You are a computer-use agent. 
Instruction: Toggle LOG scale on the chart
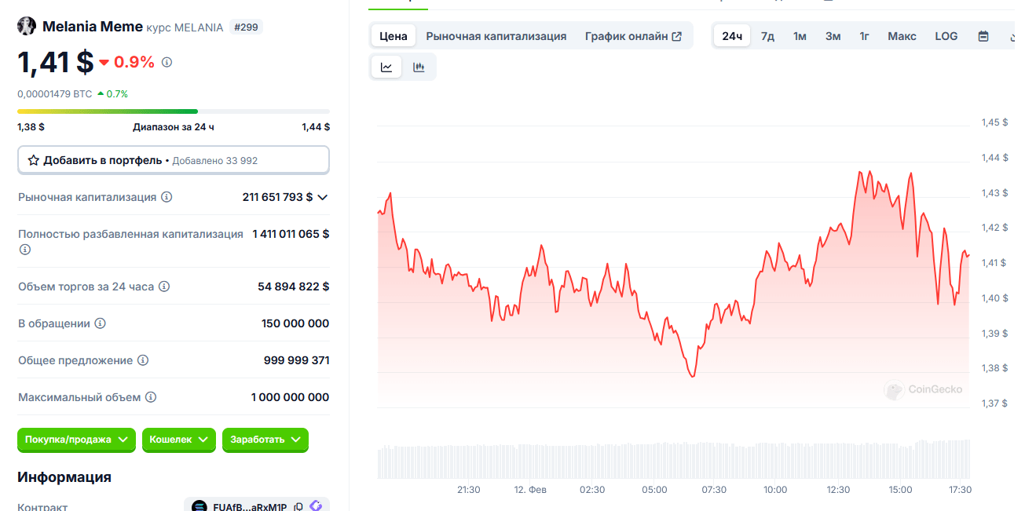tap(946, 36)
